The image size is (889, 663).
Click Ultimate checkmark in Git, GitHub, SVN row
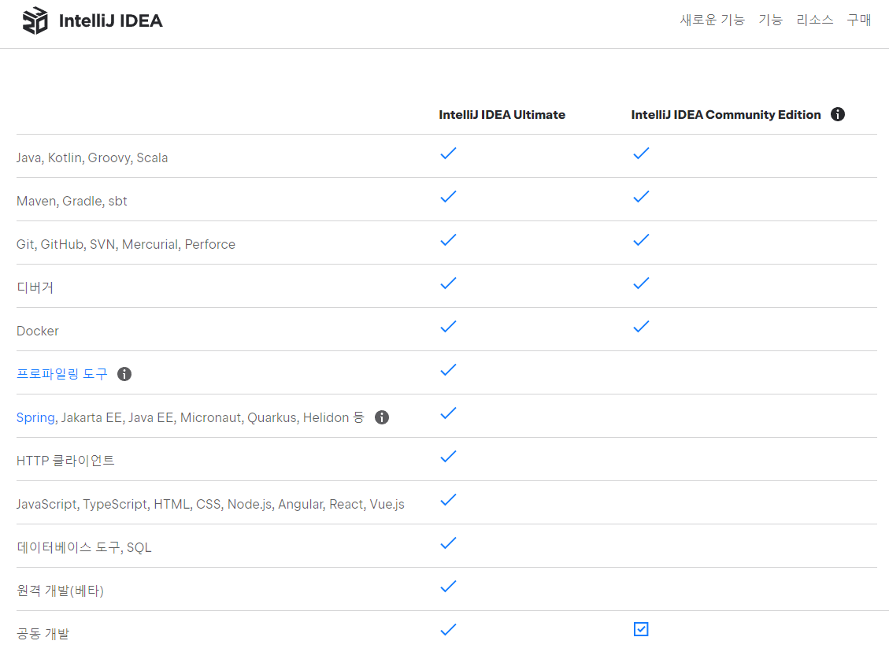pos(449,240)
